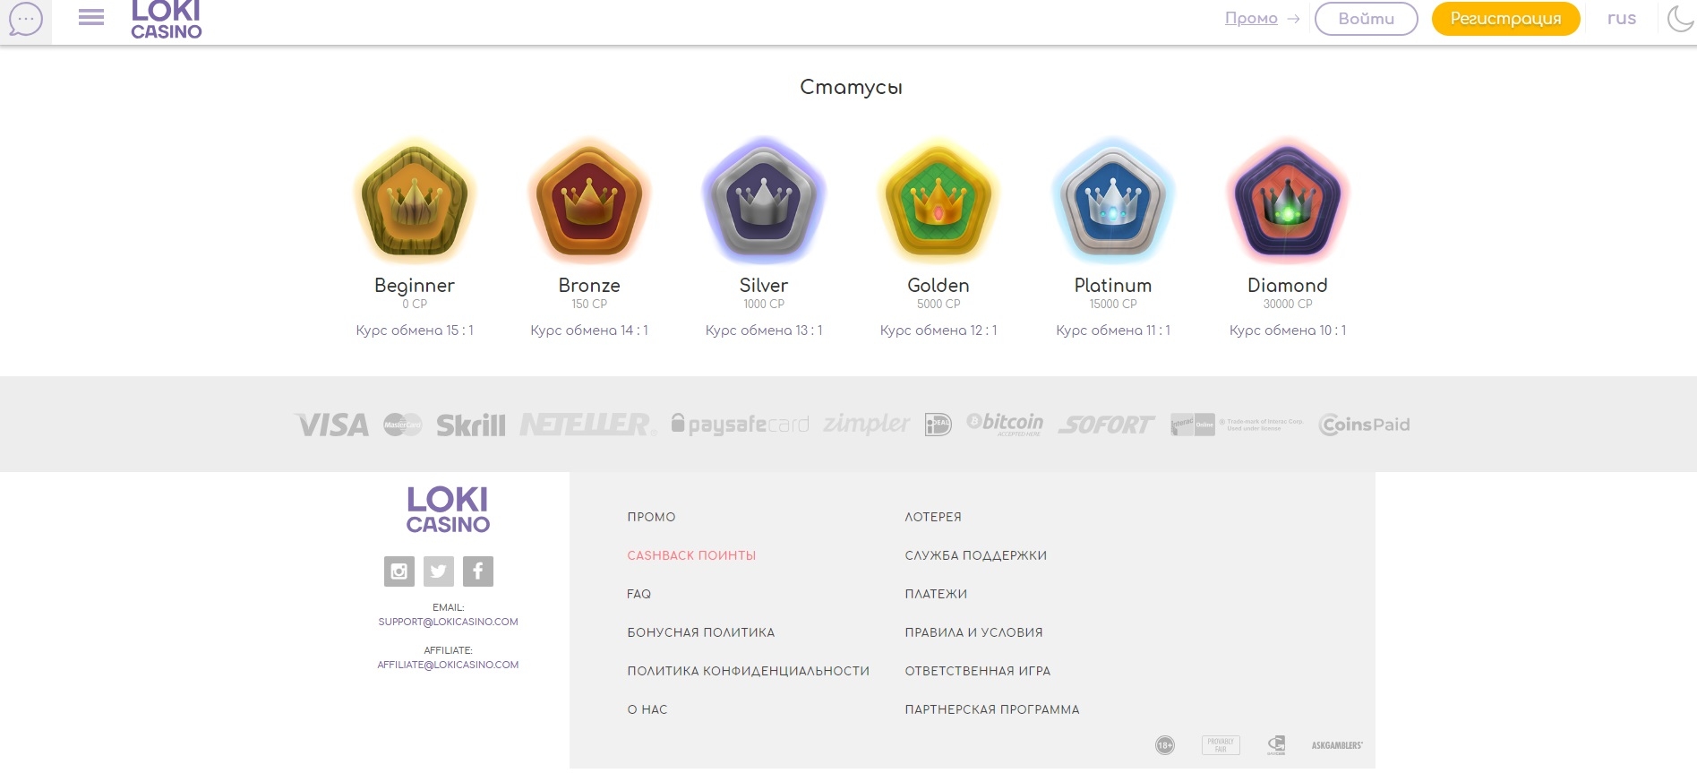Open Служба поддержки page
This screenshot has width=1697, height=773.
tap(975, 555)
